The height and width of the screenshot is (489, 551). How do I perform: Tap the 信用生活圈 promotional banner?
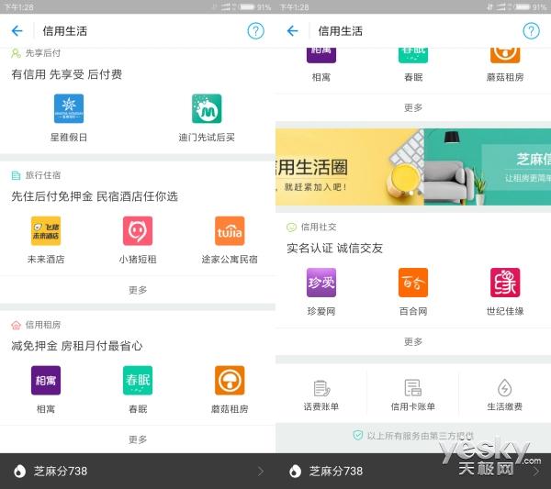(413, 167)
